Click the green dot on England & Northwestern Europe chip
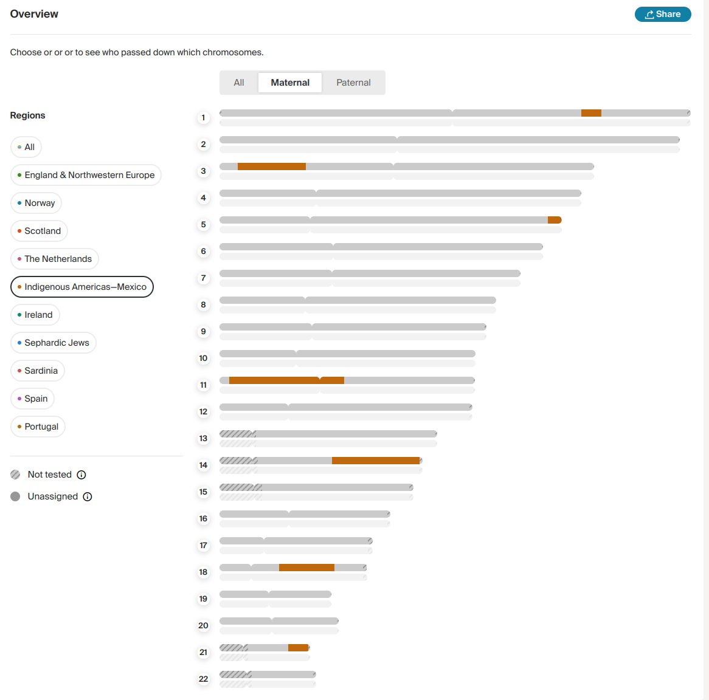Image resolution: width=709 pixels, height=700 pixels. [x=18, y=174]
